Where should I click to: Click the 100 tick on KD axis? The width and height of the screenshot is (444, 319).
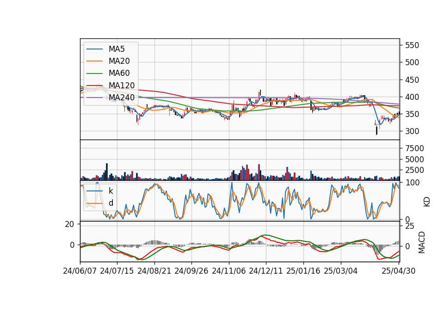click(413, 183)
